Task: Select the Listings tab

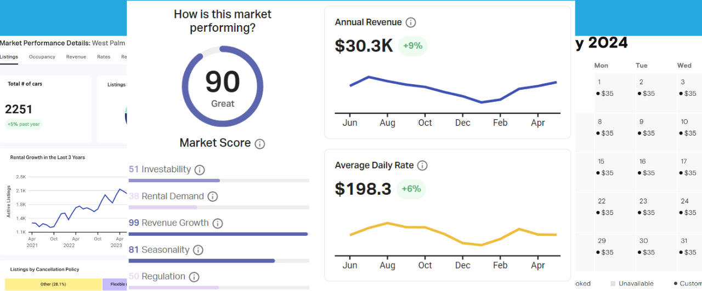Action: (x=9, y=57)
